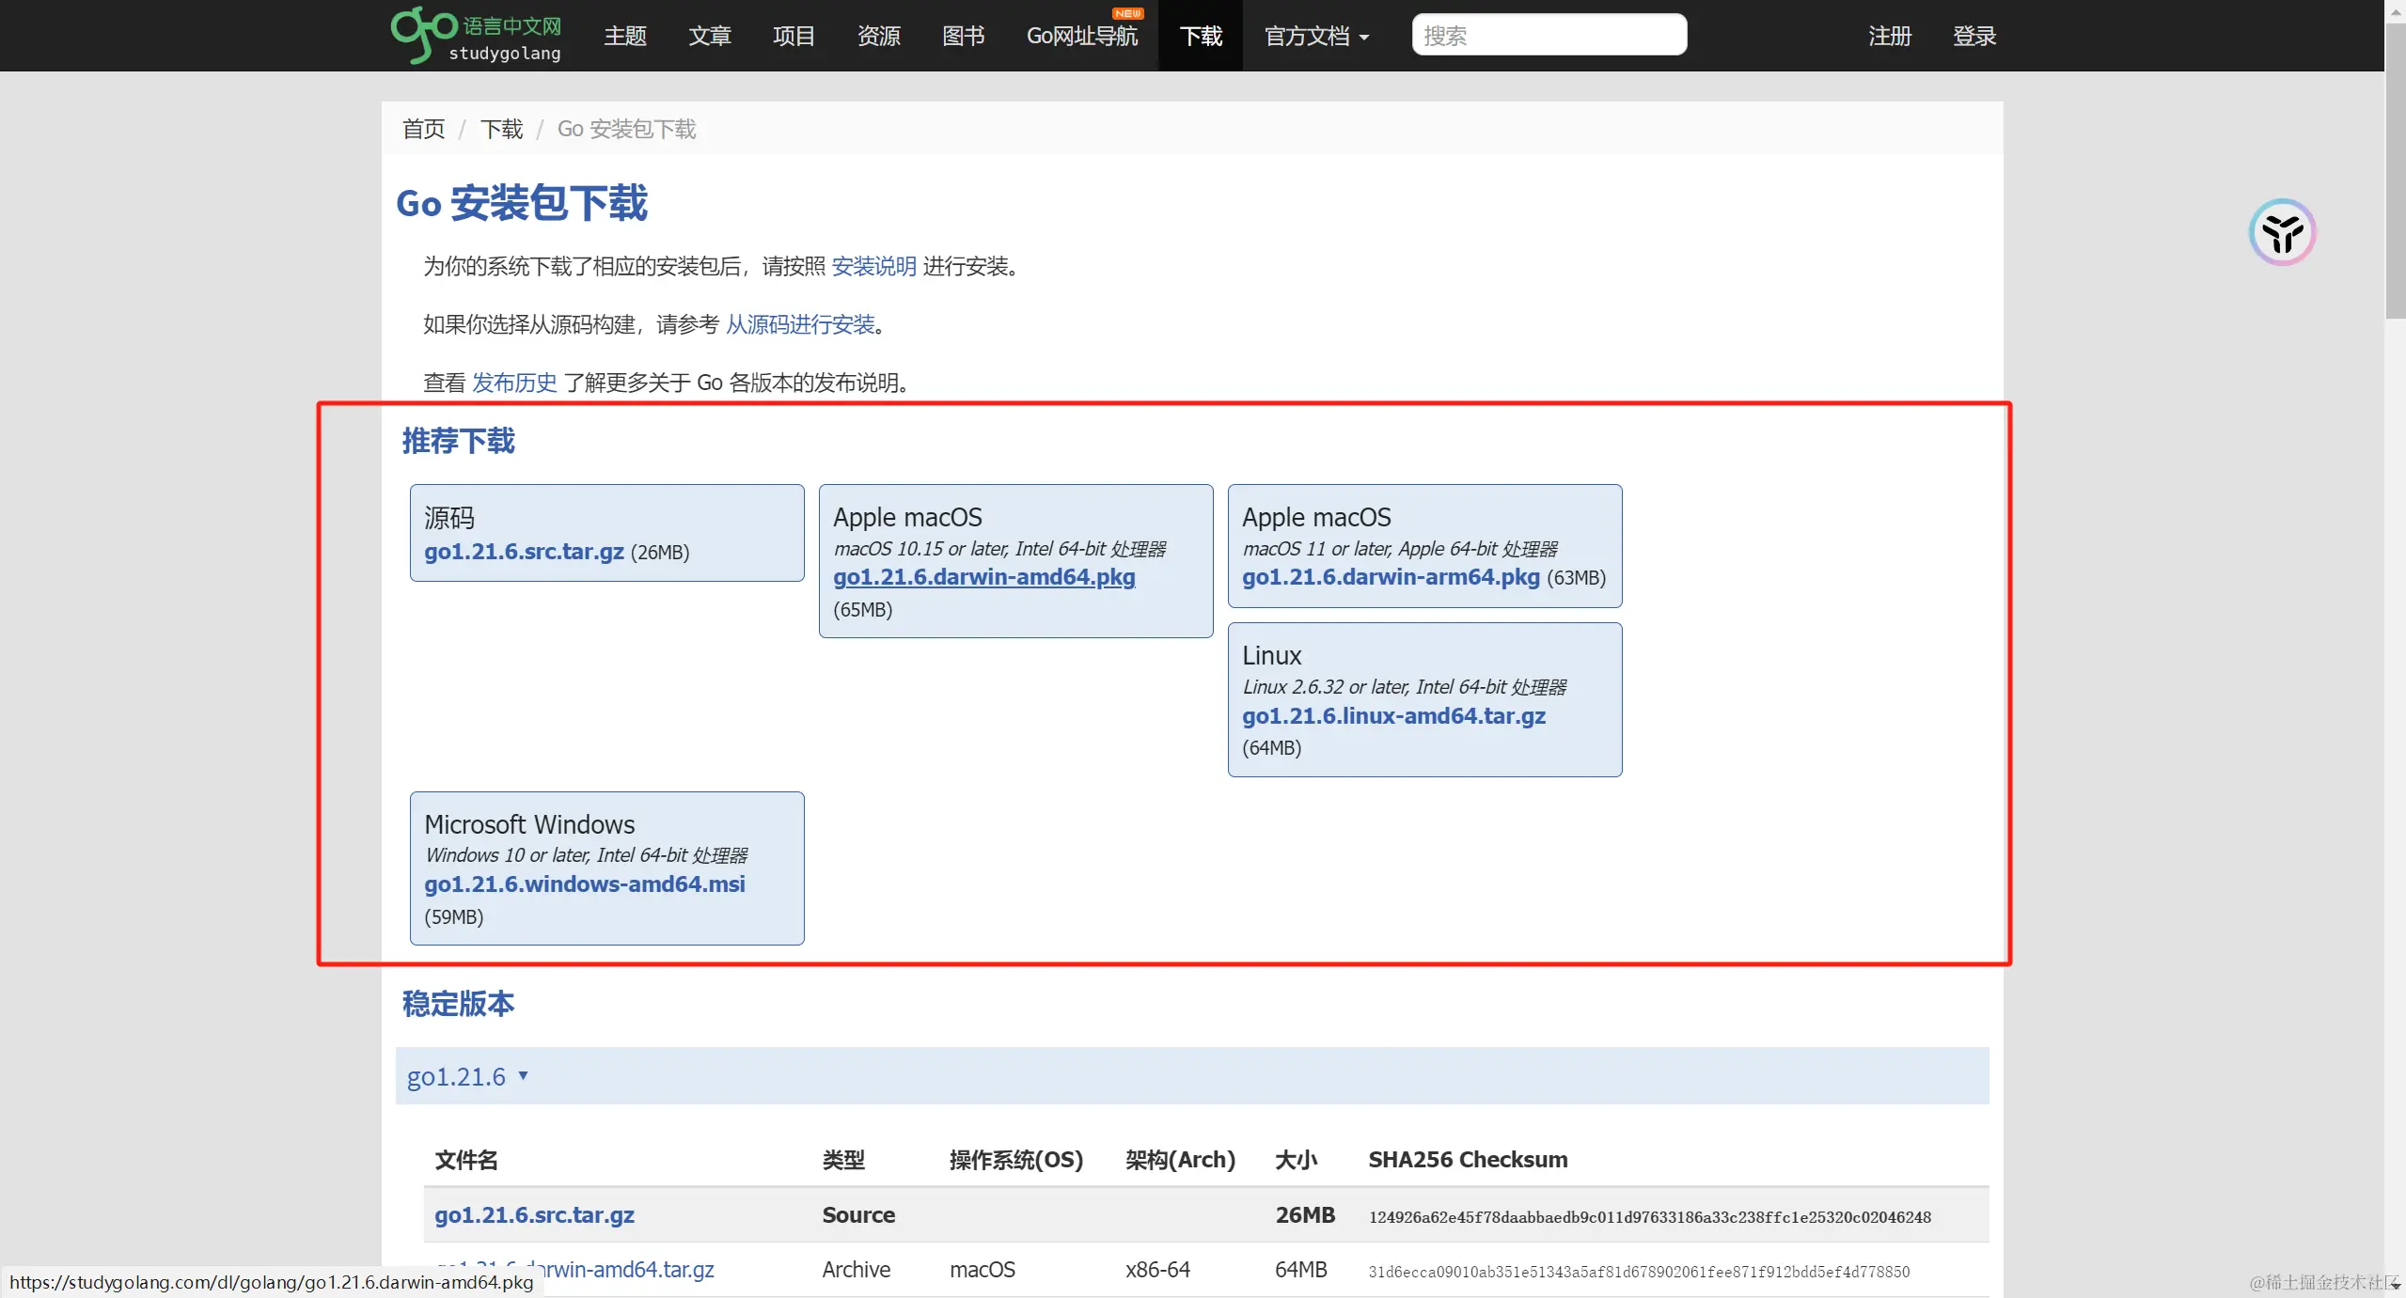Open the 安装说明 install instructions link

pos(873,266)
